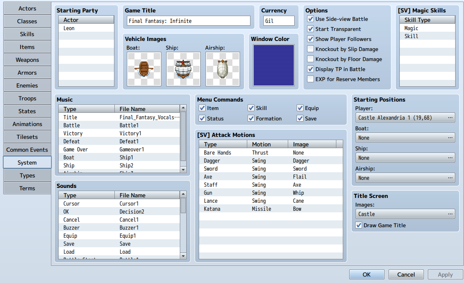Click File Name header in Music list
Screen dimensions: 464x283
pyautogui.click(x=147, y=109)
